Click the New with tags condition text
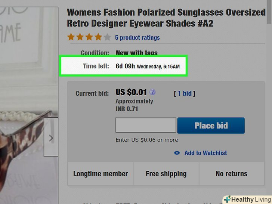The width and height of the screenshot is (272, 204). (x=137, y=53)
